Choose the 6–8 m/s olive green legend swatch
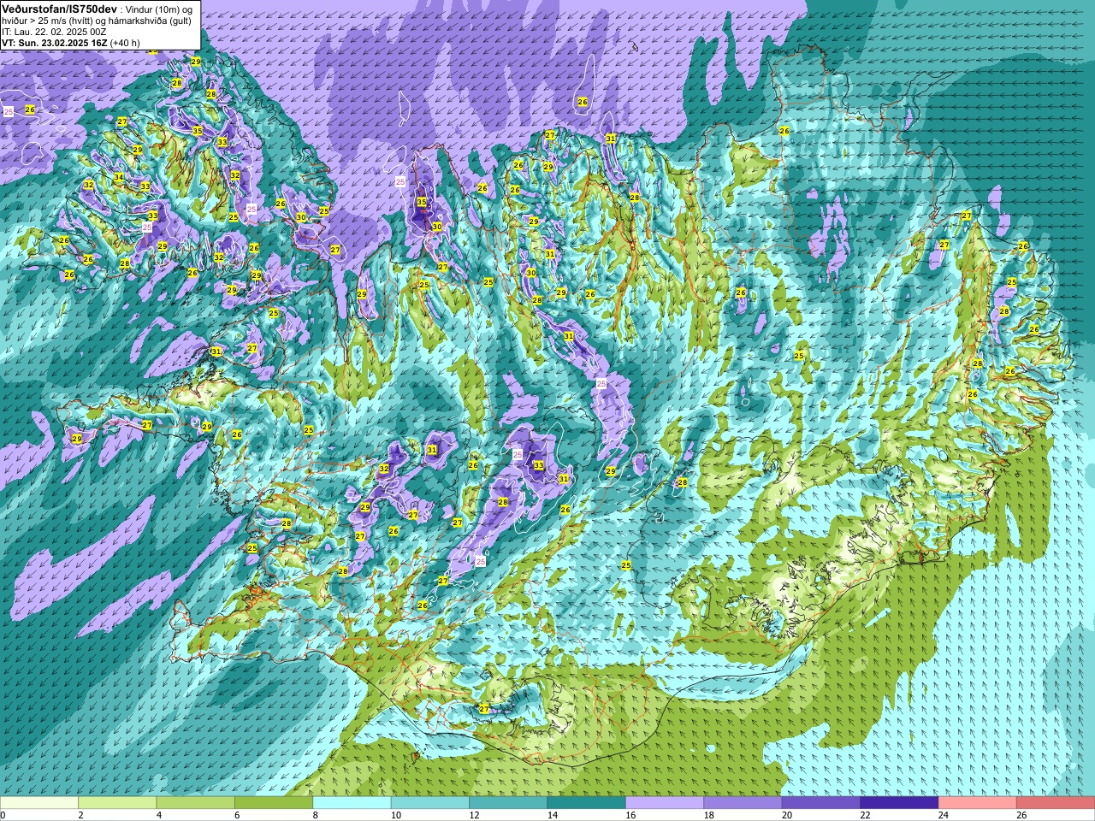1095x821 pixels. click(274, 803)
